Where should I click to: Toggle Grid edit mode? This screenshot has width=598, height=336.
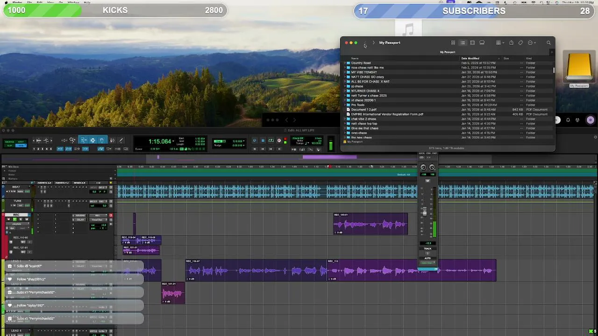point(21,146)
